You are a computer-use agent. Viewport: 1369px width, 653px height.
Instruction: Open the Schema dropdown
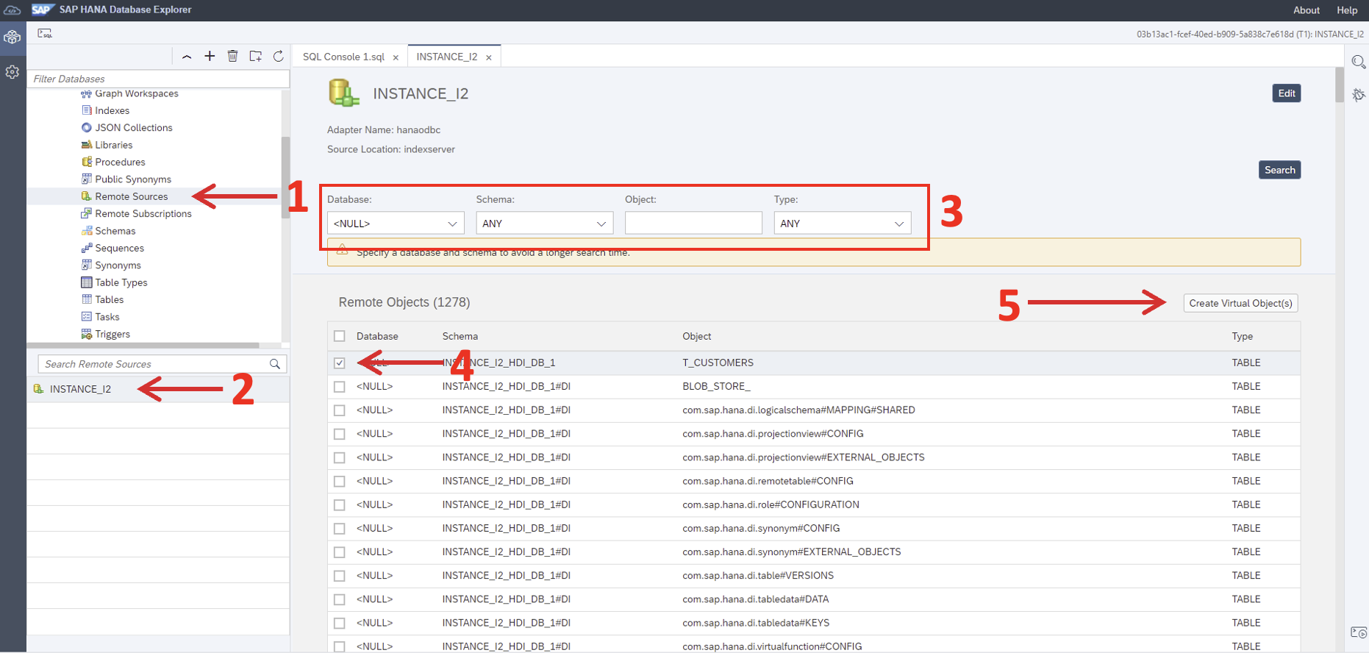tap(544, 224)
